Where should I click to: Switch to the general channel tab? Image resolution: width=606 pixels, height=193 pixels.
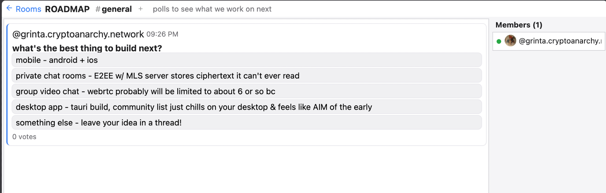[x=117, y=9]
